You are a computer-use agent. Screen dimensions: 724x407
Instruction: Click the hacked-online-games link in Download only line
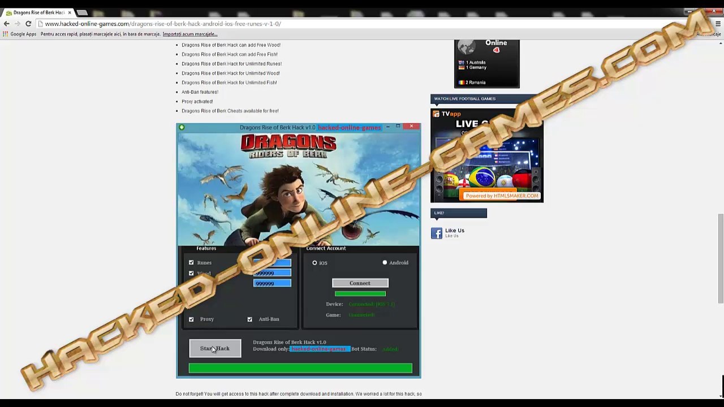pyautogui.click(x=320, y=349)
